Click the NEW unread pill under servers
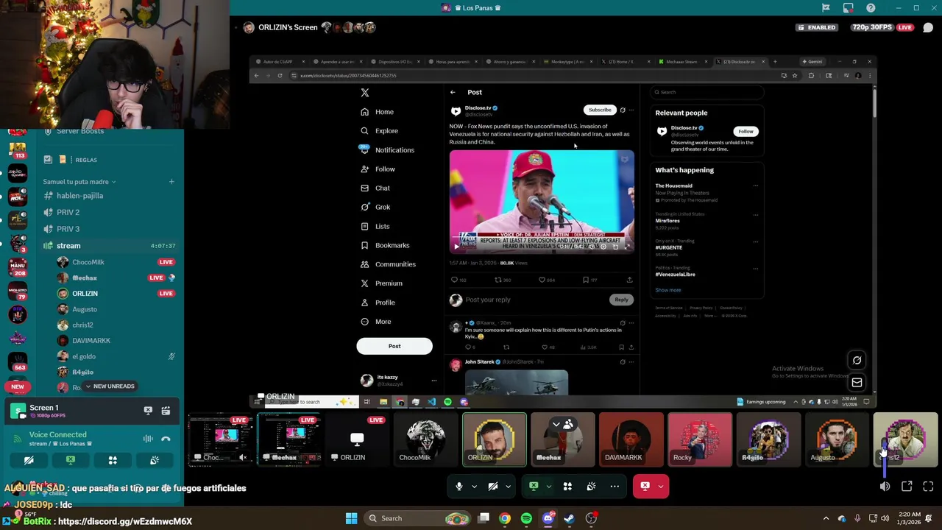942x530 pixels. [x=17, y=386]
